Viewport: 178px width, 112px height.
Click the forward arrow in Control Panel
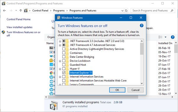[11, 11]
